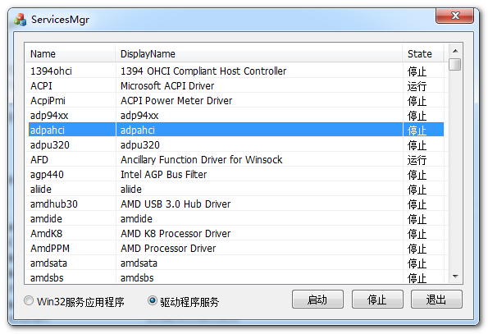Screen dimensions: 488x334
Task: Select the amdsata row
Action: pos(236,263)
